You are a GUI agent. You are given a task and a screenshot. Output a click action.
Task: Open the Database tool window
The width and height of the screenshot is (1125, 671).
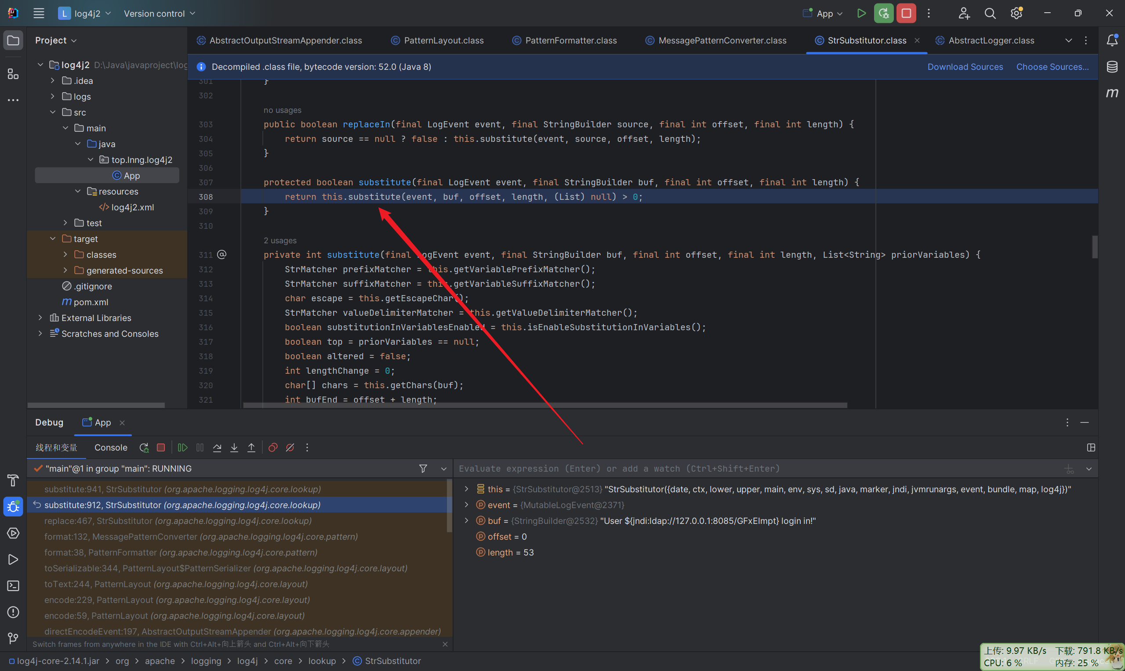click(1112, 67)
